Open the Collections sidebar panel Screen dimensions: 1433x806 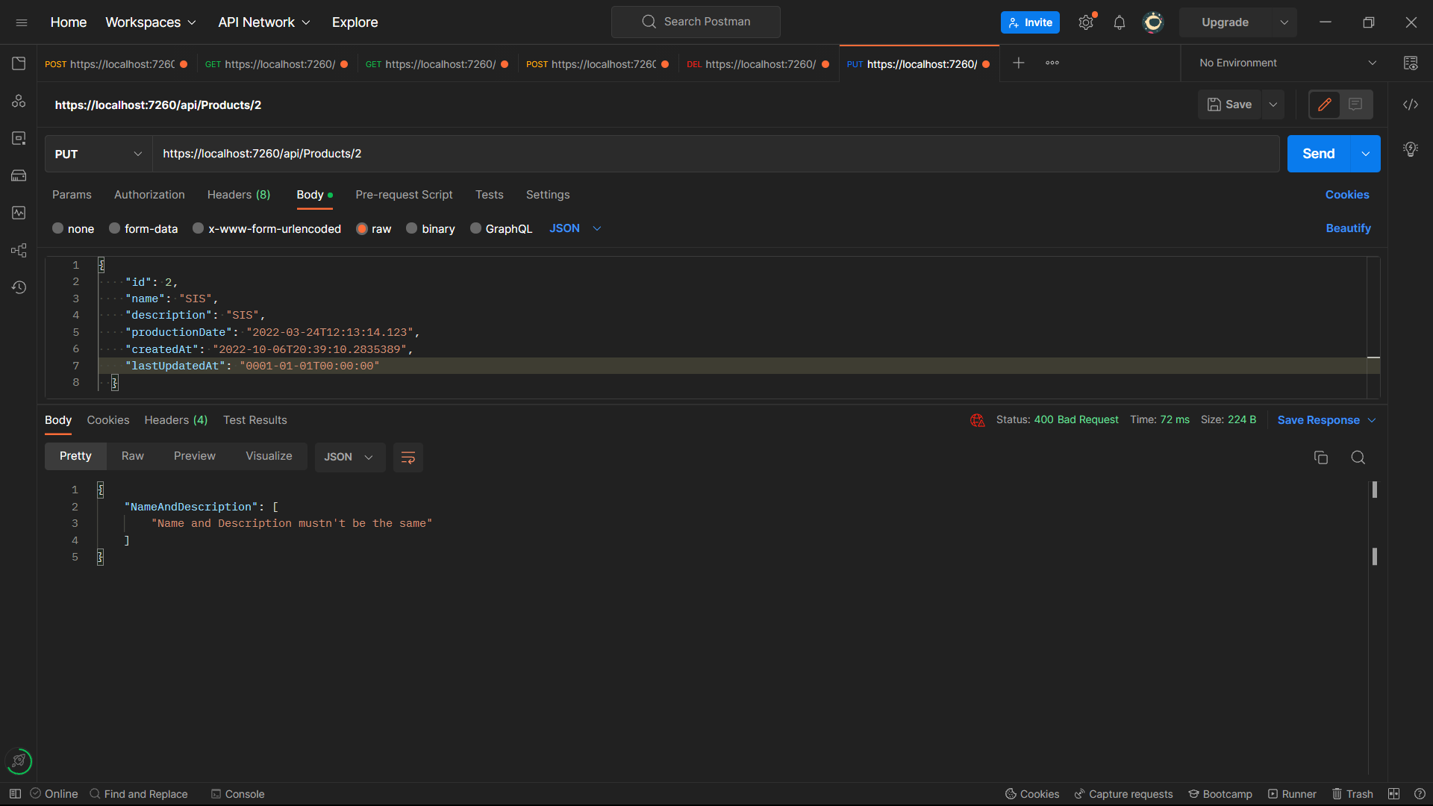[x=19, y=63]
